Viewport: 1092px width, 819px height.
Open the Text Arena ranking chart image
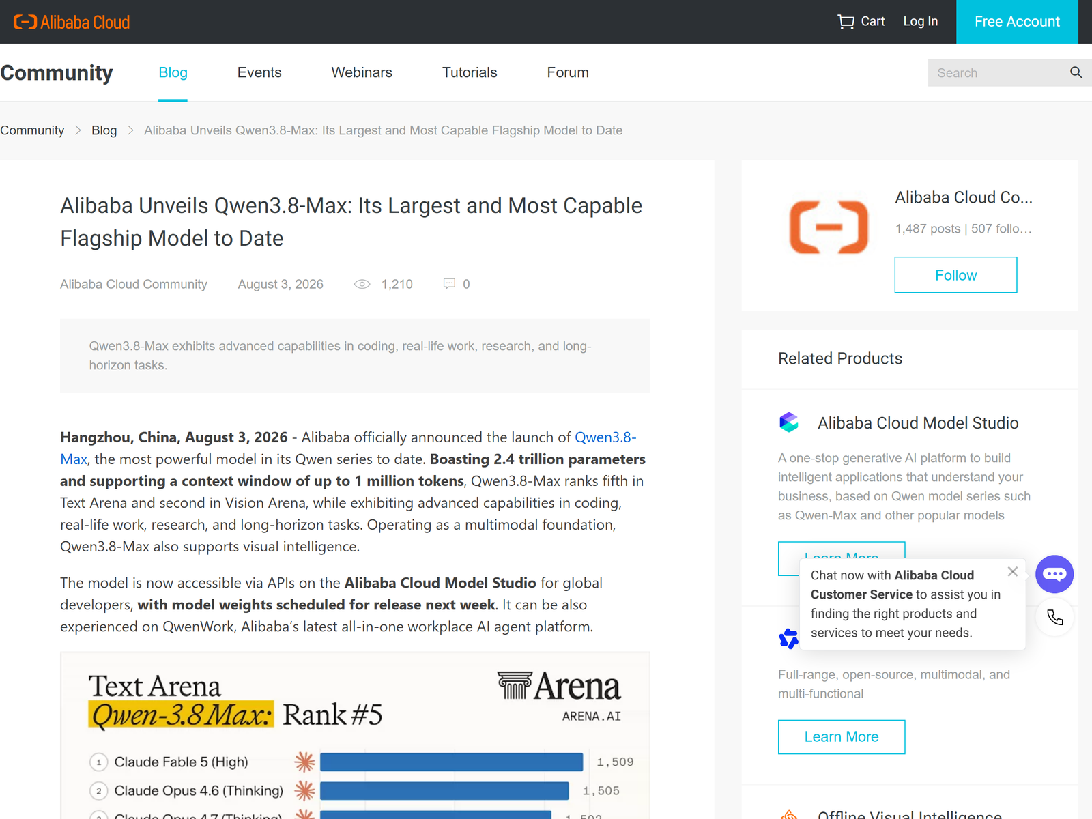coord(355,736)
